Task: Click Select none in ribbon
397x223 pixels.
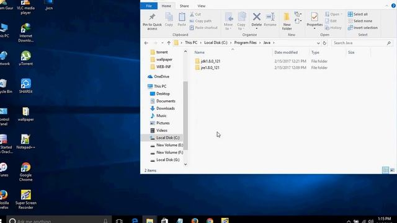Action: [360, 21]
